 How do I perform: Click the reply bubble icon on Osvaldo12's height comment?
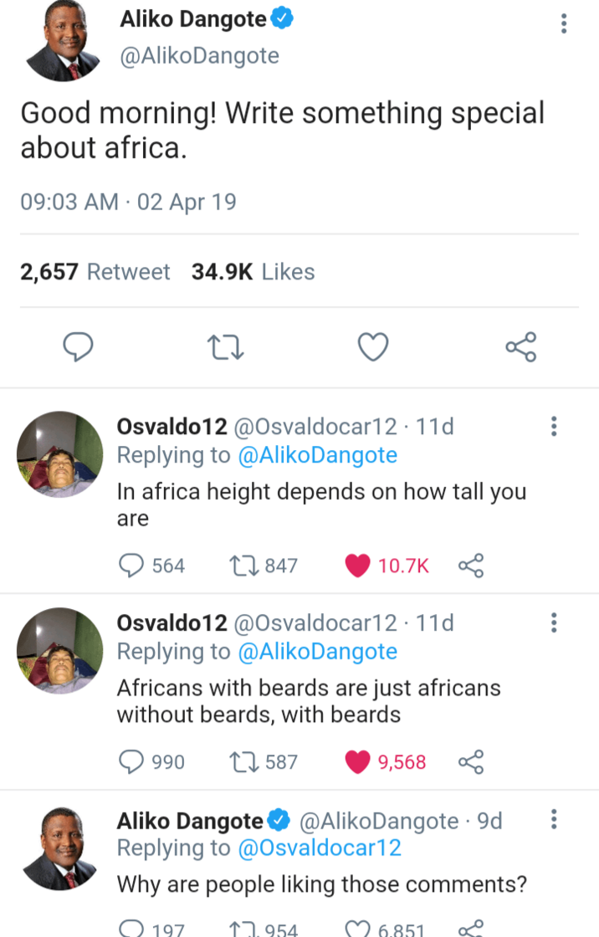pyautogui.click(x=131, y=566)
